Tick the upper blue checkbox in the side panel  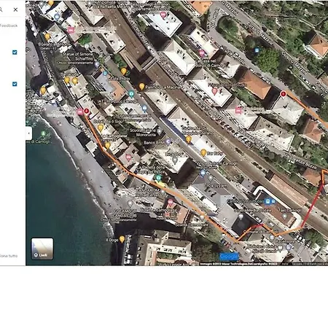(15, 52)
